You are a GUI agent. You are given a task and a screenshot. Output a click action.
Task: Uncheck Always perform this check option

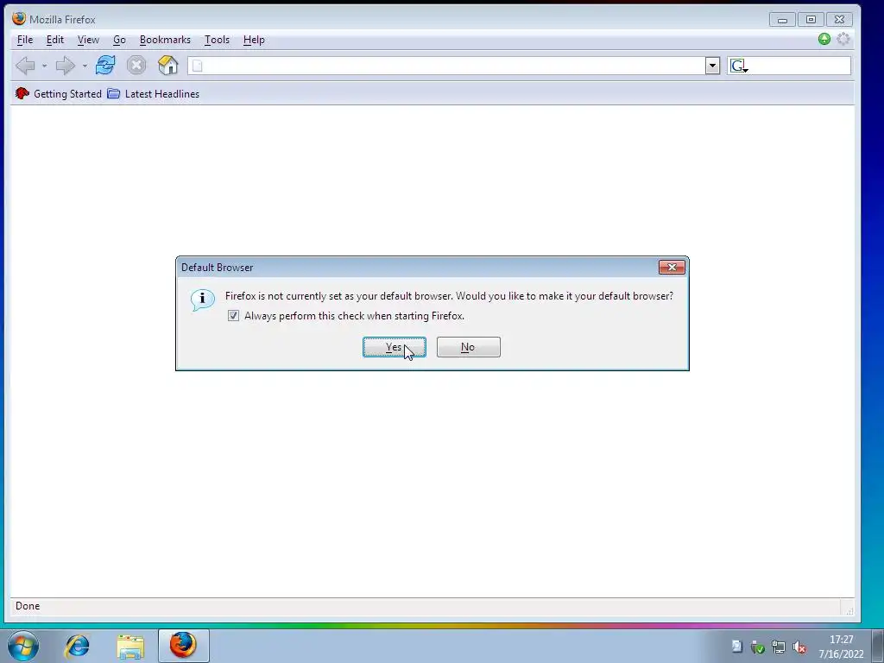[233, 316]
